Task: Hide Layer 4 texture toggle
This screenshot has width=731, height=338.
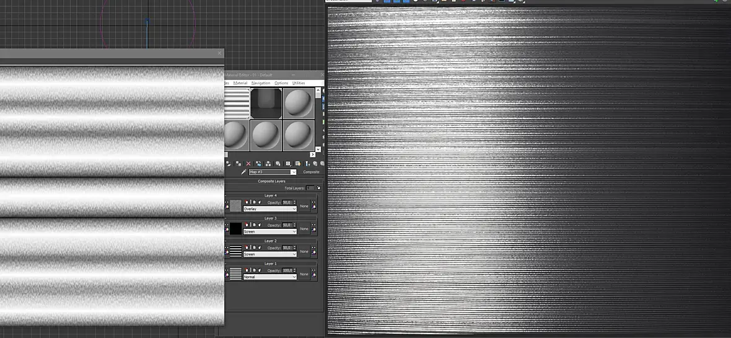Action: (x=227, y=202)
